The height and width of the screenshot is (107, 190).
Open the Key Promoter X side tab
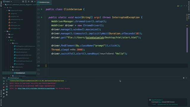pos(189,6)
